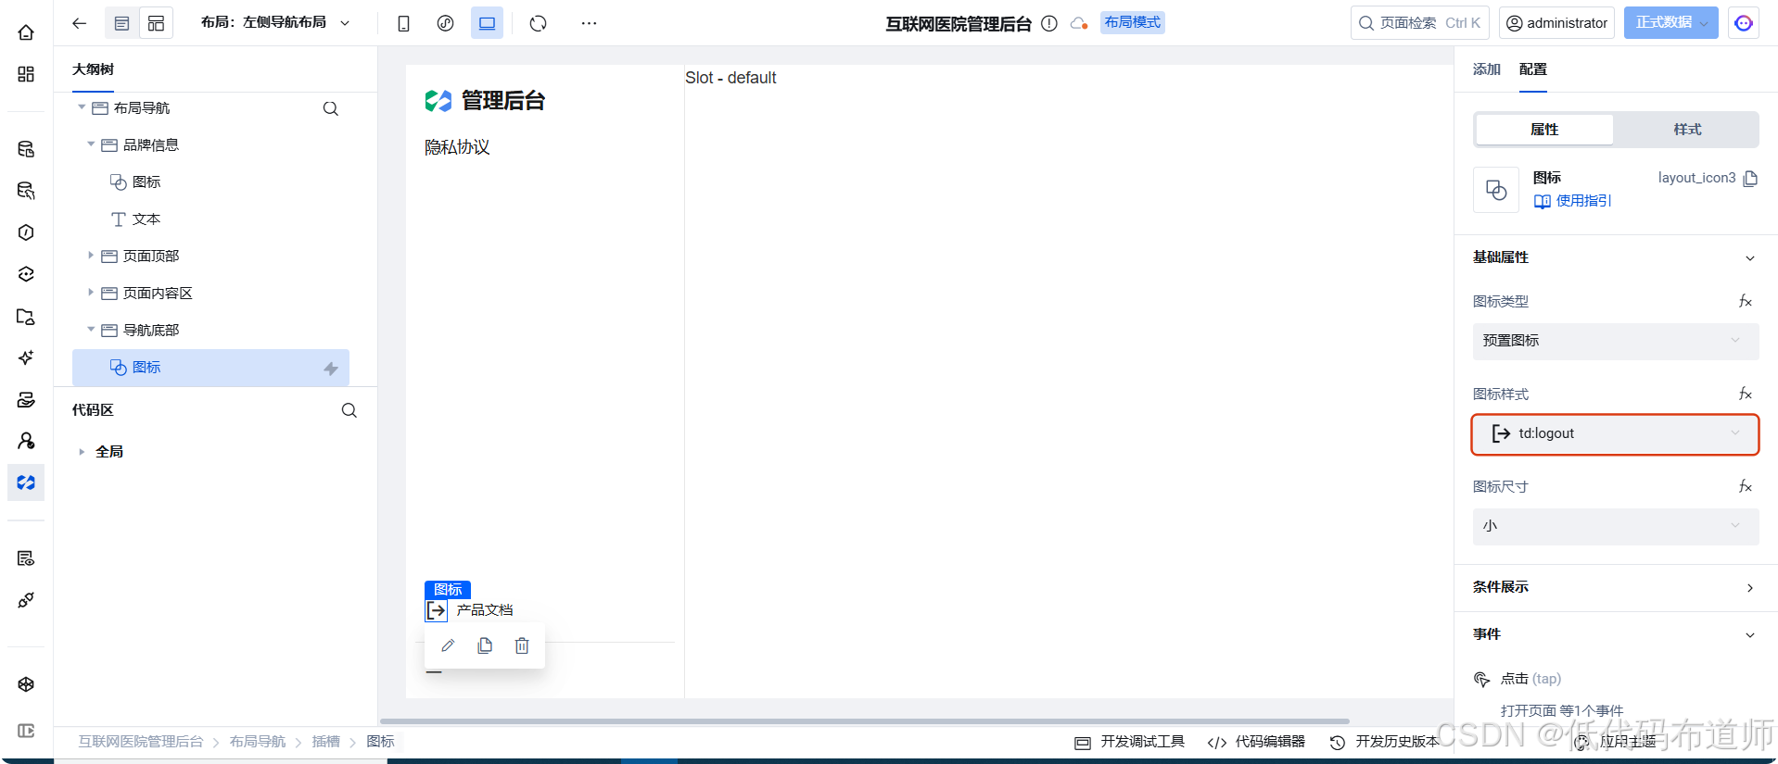Search within the code area

tap(349, 410)
